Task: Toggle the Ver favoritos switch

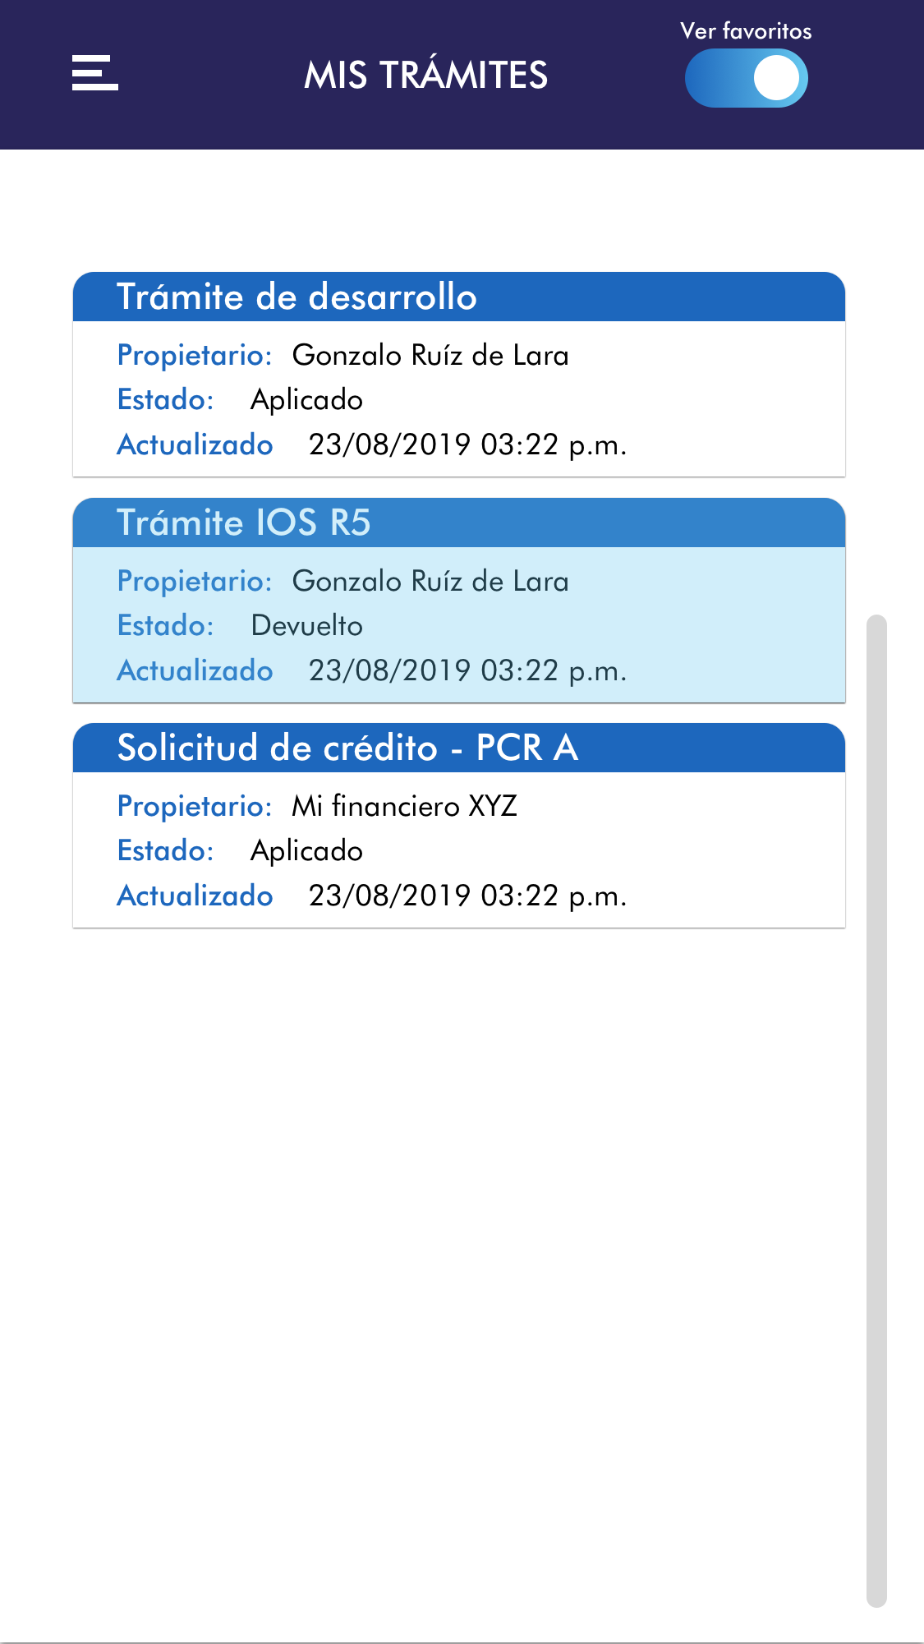Action: click(746, 79)
